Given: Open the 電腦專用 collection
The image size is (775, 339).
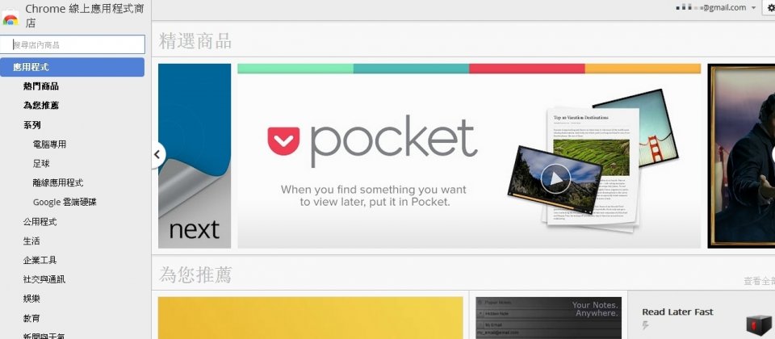Looking at the screenshot, I should click(x=49, y=144).
